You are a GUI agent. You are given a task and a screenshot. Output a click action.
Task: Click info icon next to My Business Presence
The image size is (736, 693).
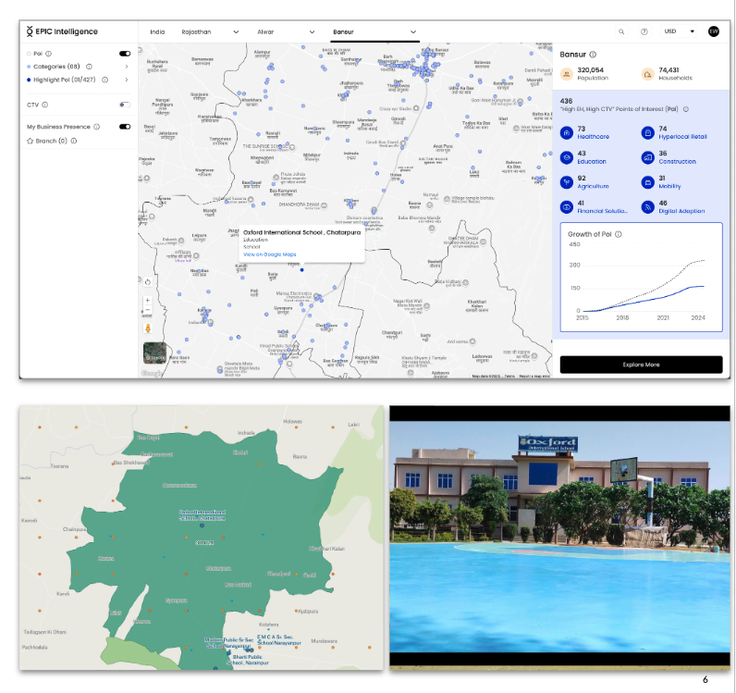(97, 127)
